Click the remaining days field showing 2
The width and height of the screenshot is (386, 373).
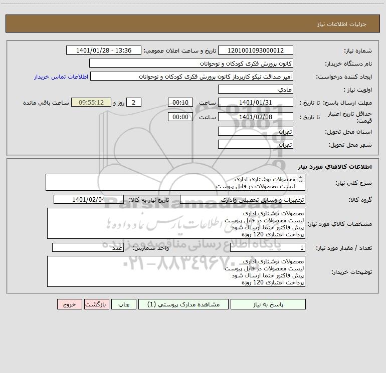(x=134, y=102)
